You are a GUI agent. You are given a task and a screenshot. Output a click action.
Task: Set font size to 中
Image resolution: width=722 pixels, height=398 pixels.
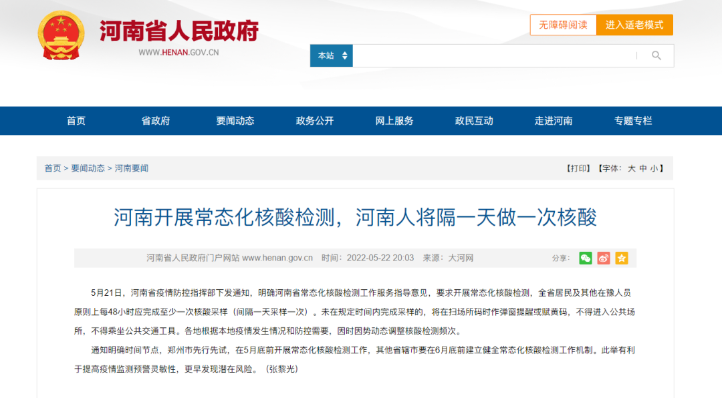(x=642, y=168)
